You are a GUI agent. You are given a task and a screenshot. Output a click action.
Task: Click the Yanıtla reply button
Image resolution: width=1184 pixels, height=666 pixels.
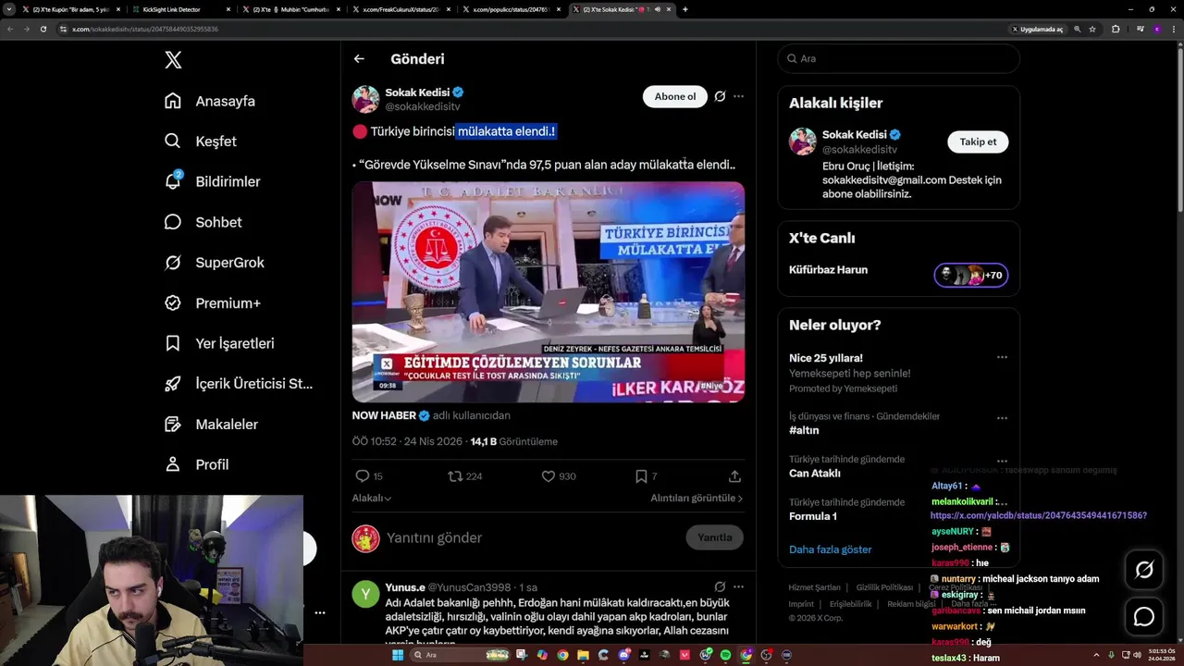(x=714, y=537)
